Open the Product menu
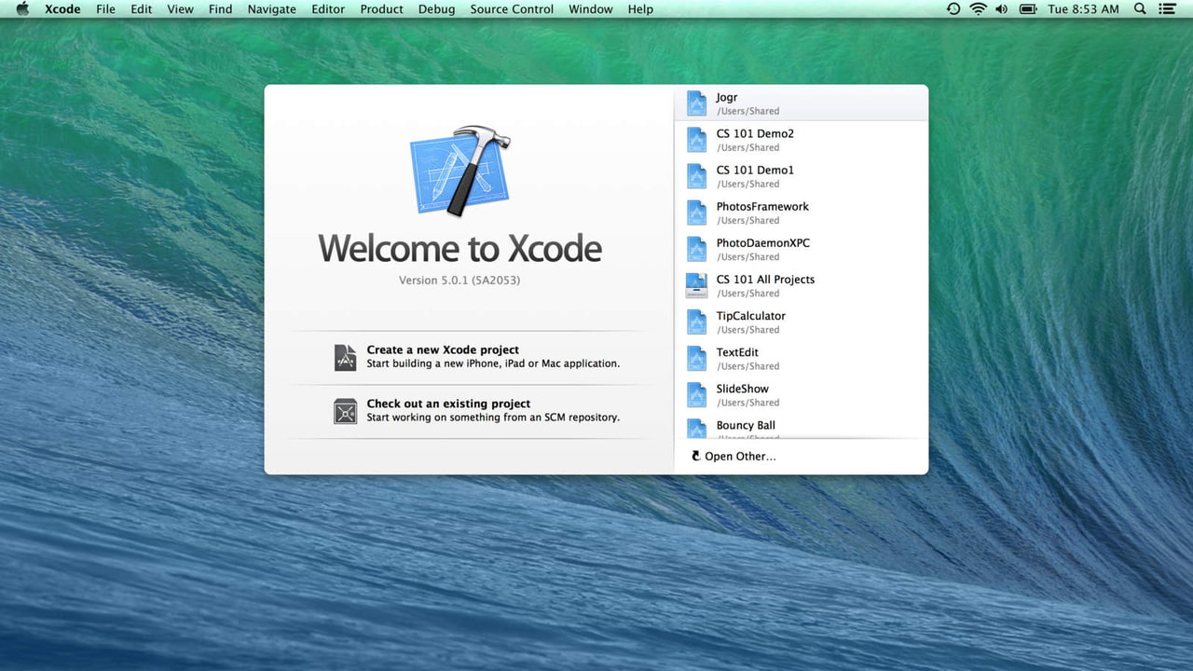Viewport: 1193px width, 671px height. (x=382, y=9)
